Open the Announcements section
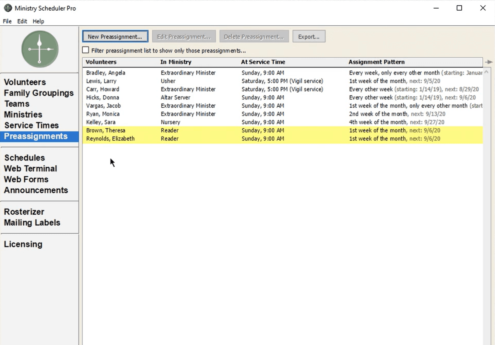Viewport: 495px width, 345px height. coord(36,190)
